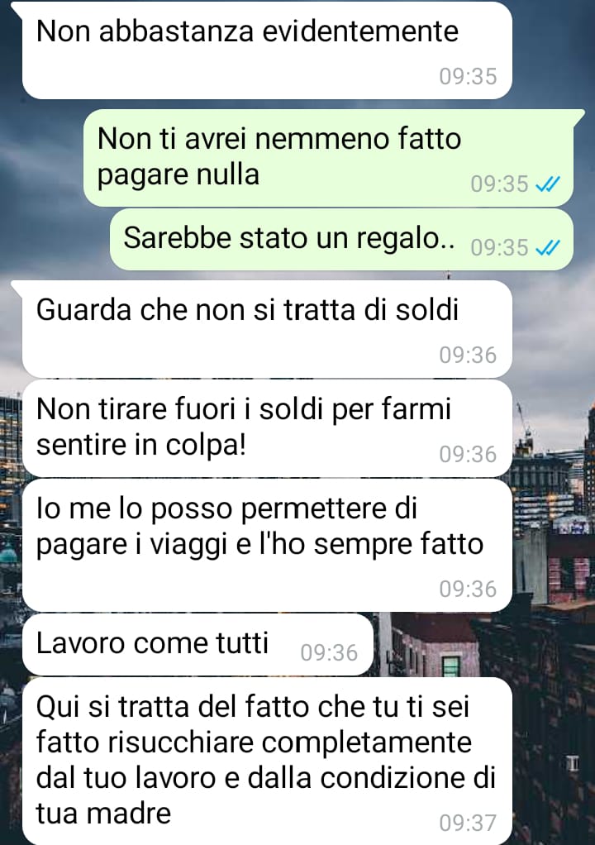595x845 pixels.
Task: Select the 'Non ti avrei nemmeno fatto pagare nulla' bubble
Action: (x=328, y=157)
